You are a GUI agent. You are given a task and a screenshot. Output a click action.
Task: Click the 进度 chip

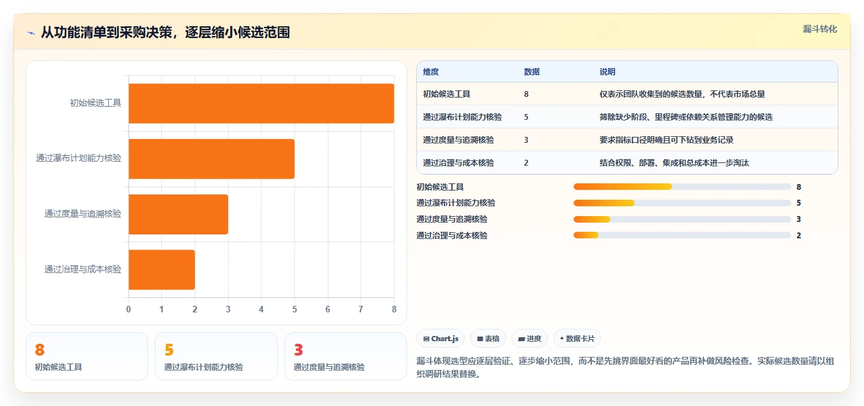pos(530,339)
